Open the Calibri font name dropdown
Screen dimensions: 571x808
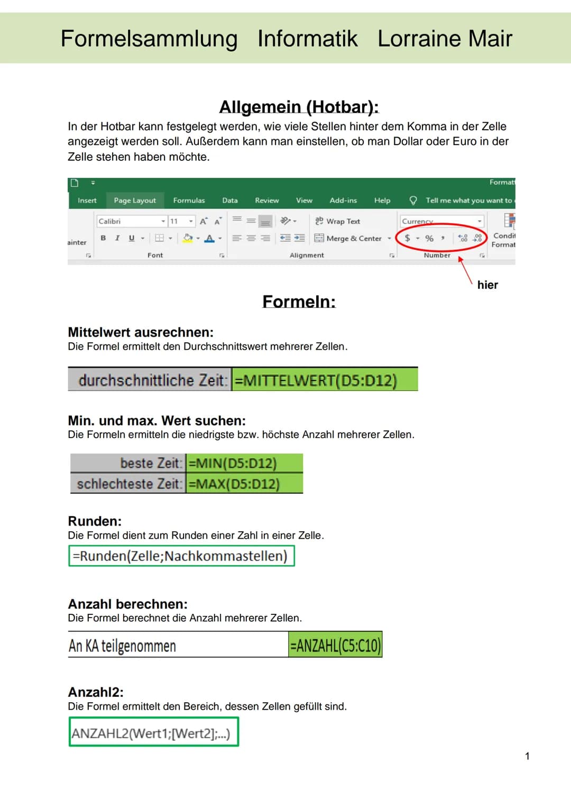tap(163, 221)
